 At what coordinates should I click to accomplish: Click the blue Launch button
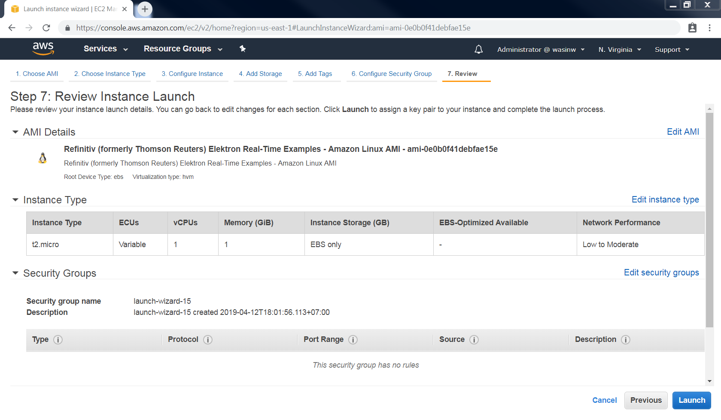click(x=692, y=400)
